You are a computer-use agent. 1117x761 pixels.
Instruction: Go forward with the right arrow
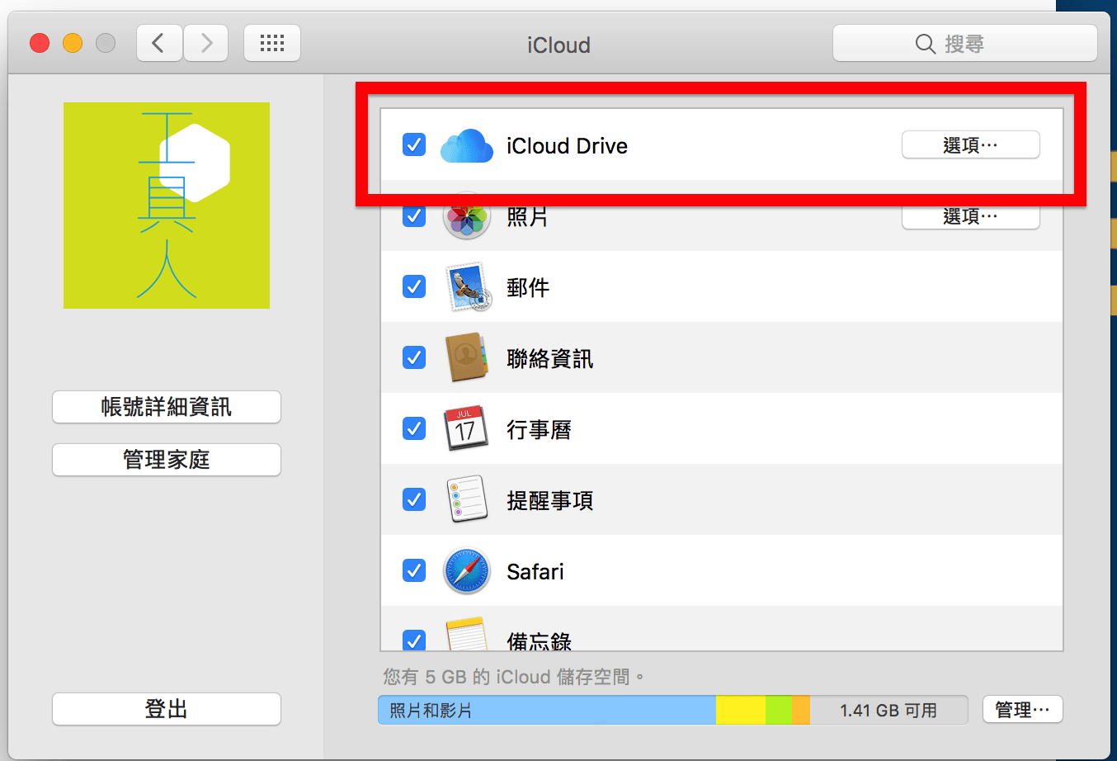pyautogui.click(x=206, y=43)
